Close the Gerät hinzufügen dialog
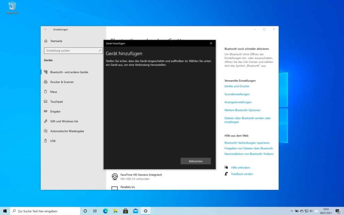 tap(211, 43)
